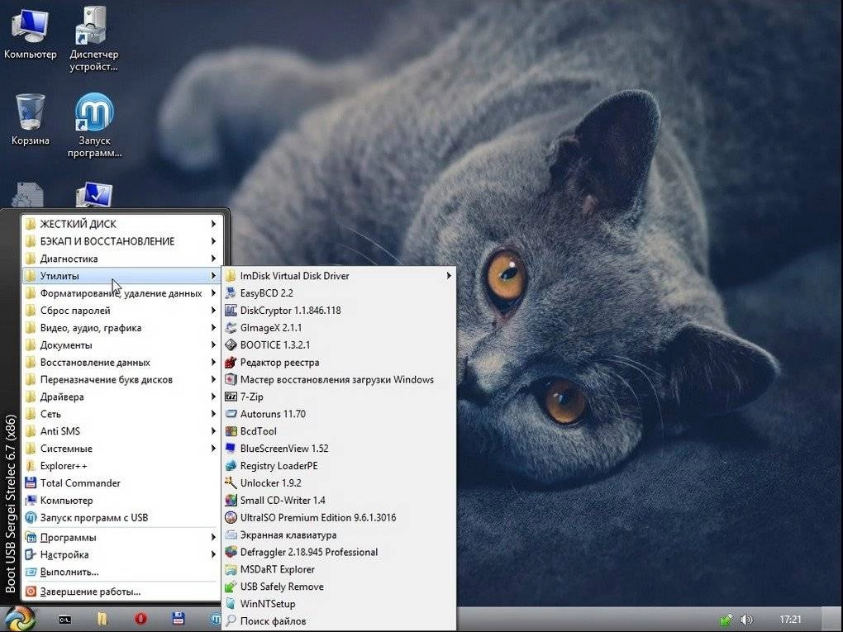Expand Сброс паролей submenu
Viewport: 843px width, 632px height.
point(121,310)
